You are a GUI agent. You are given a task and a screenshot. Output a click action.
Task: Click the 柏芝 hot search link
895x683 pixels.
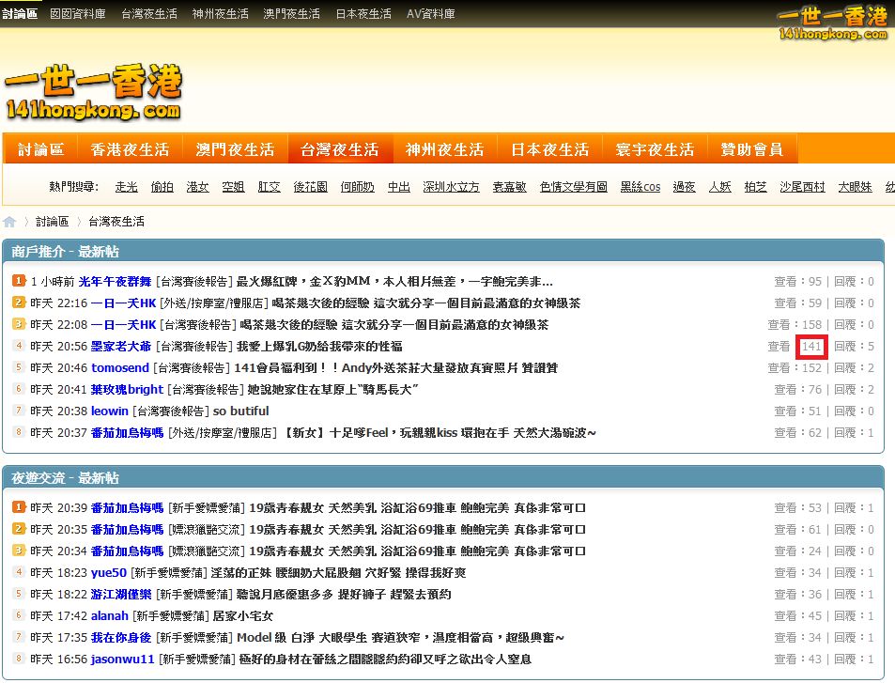[x=755, y=187]
